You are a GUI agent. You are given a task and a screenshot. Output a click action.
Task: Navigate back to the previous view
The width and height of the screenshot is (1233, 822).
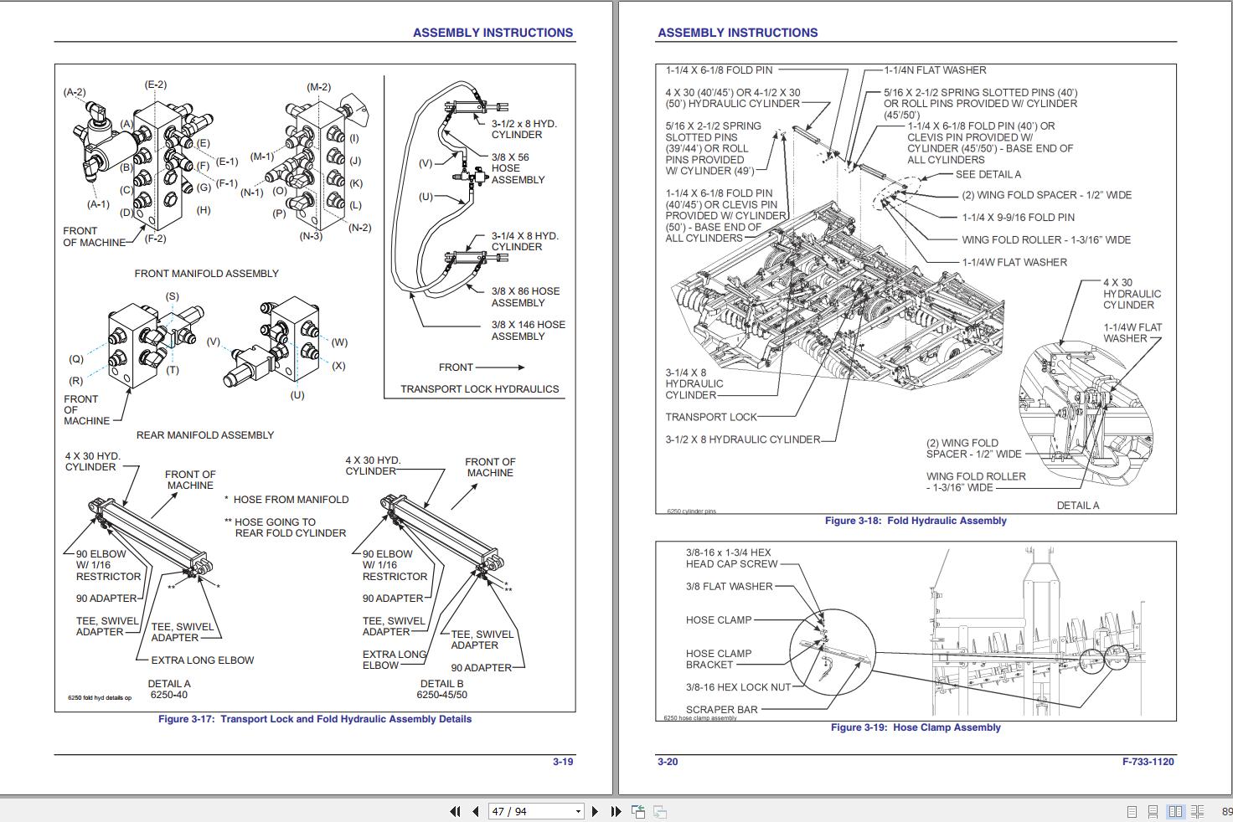[638, 811]
